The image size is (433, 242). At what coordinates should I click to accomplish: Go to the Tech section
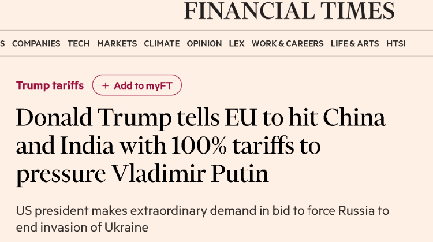click(x=79, y=43)
